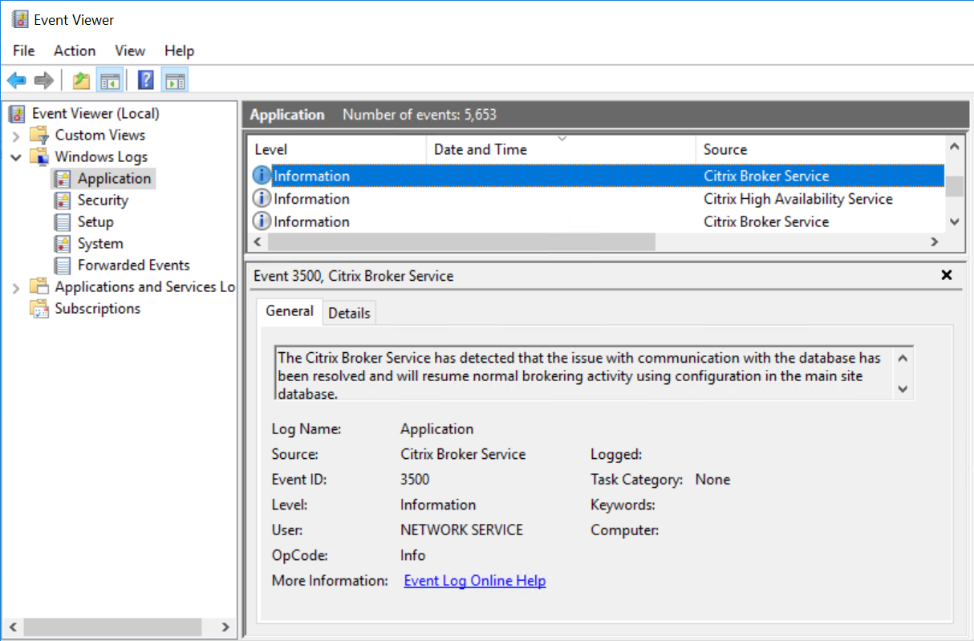This screenshot has width=974, height=641.
Task: Open Event Log Online Help link
Action: click(x=474, y=581)
